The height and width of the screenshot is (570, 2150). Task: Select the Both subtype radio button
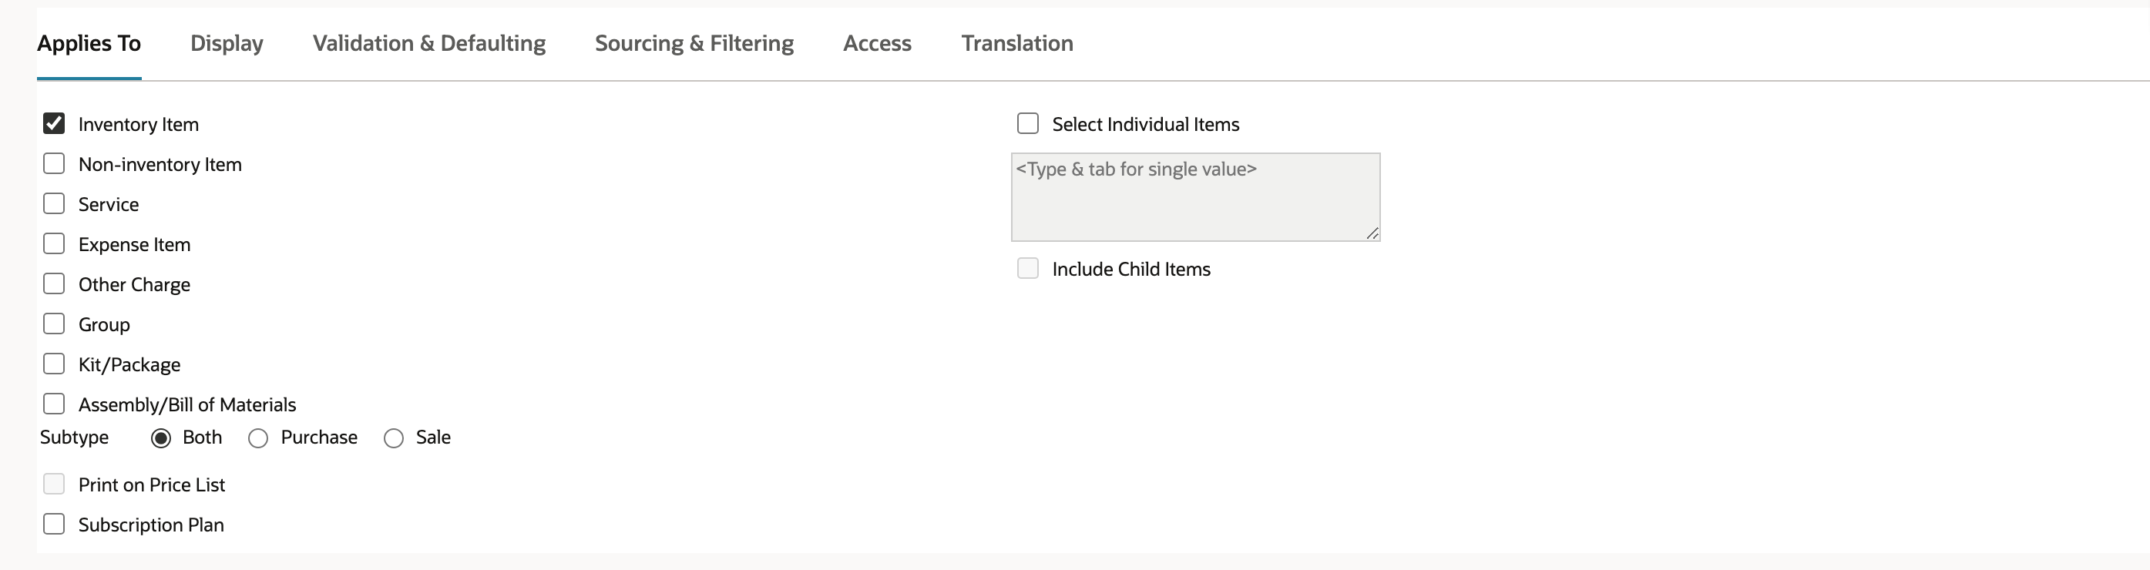coord(161,438)
